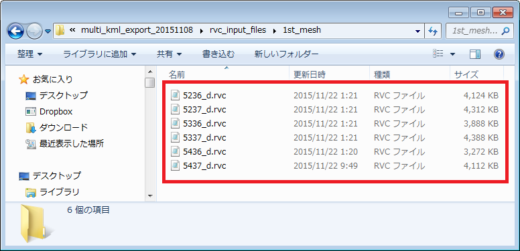The image size is (520, 251).
Task: Open recent locations dropdown next to Forward arrow
Action: pos(48,31)
